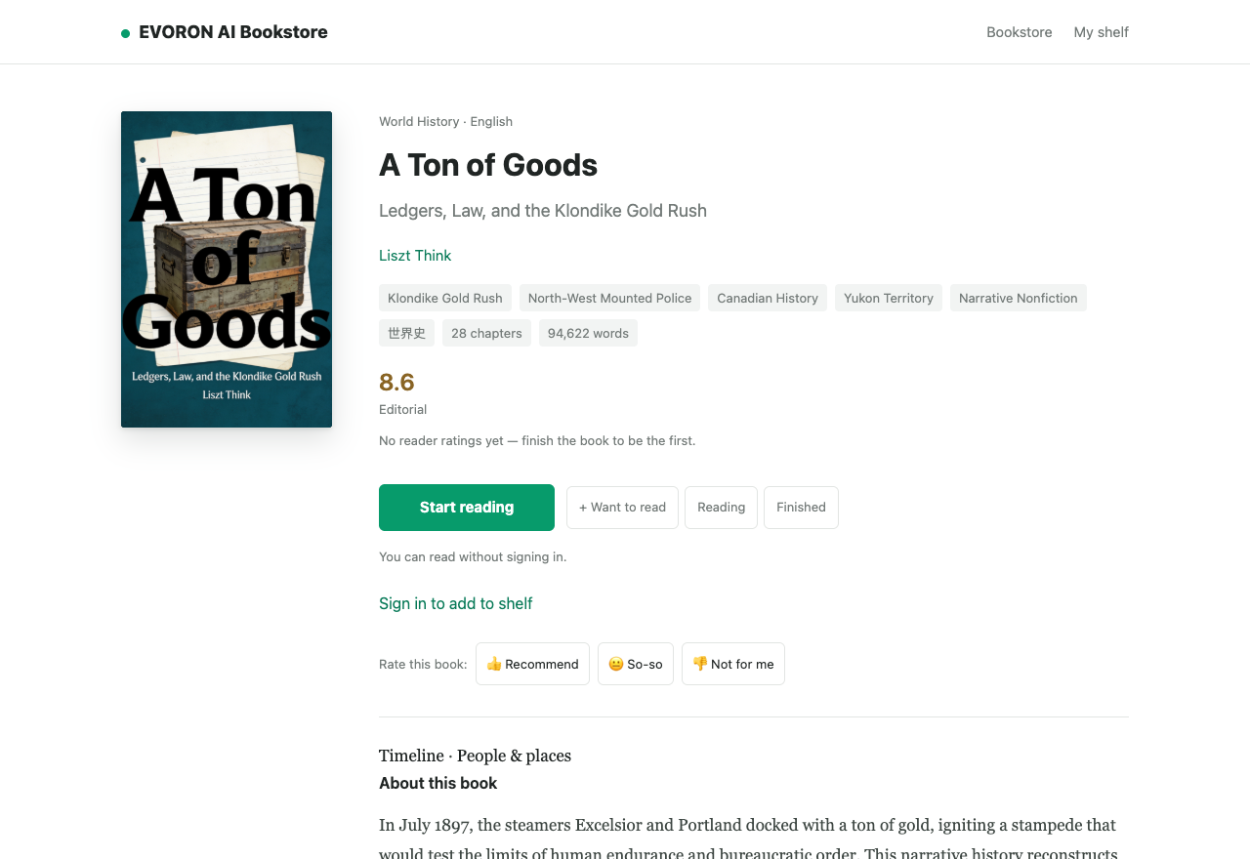The height and width of the screenshot is (859, 1250).
Task: Select the North-West Mounted Police tag
Action: tap(609, 298)
